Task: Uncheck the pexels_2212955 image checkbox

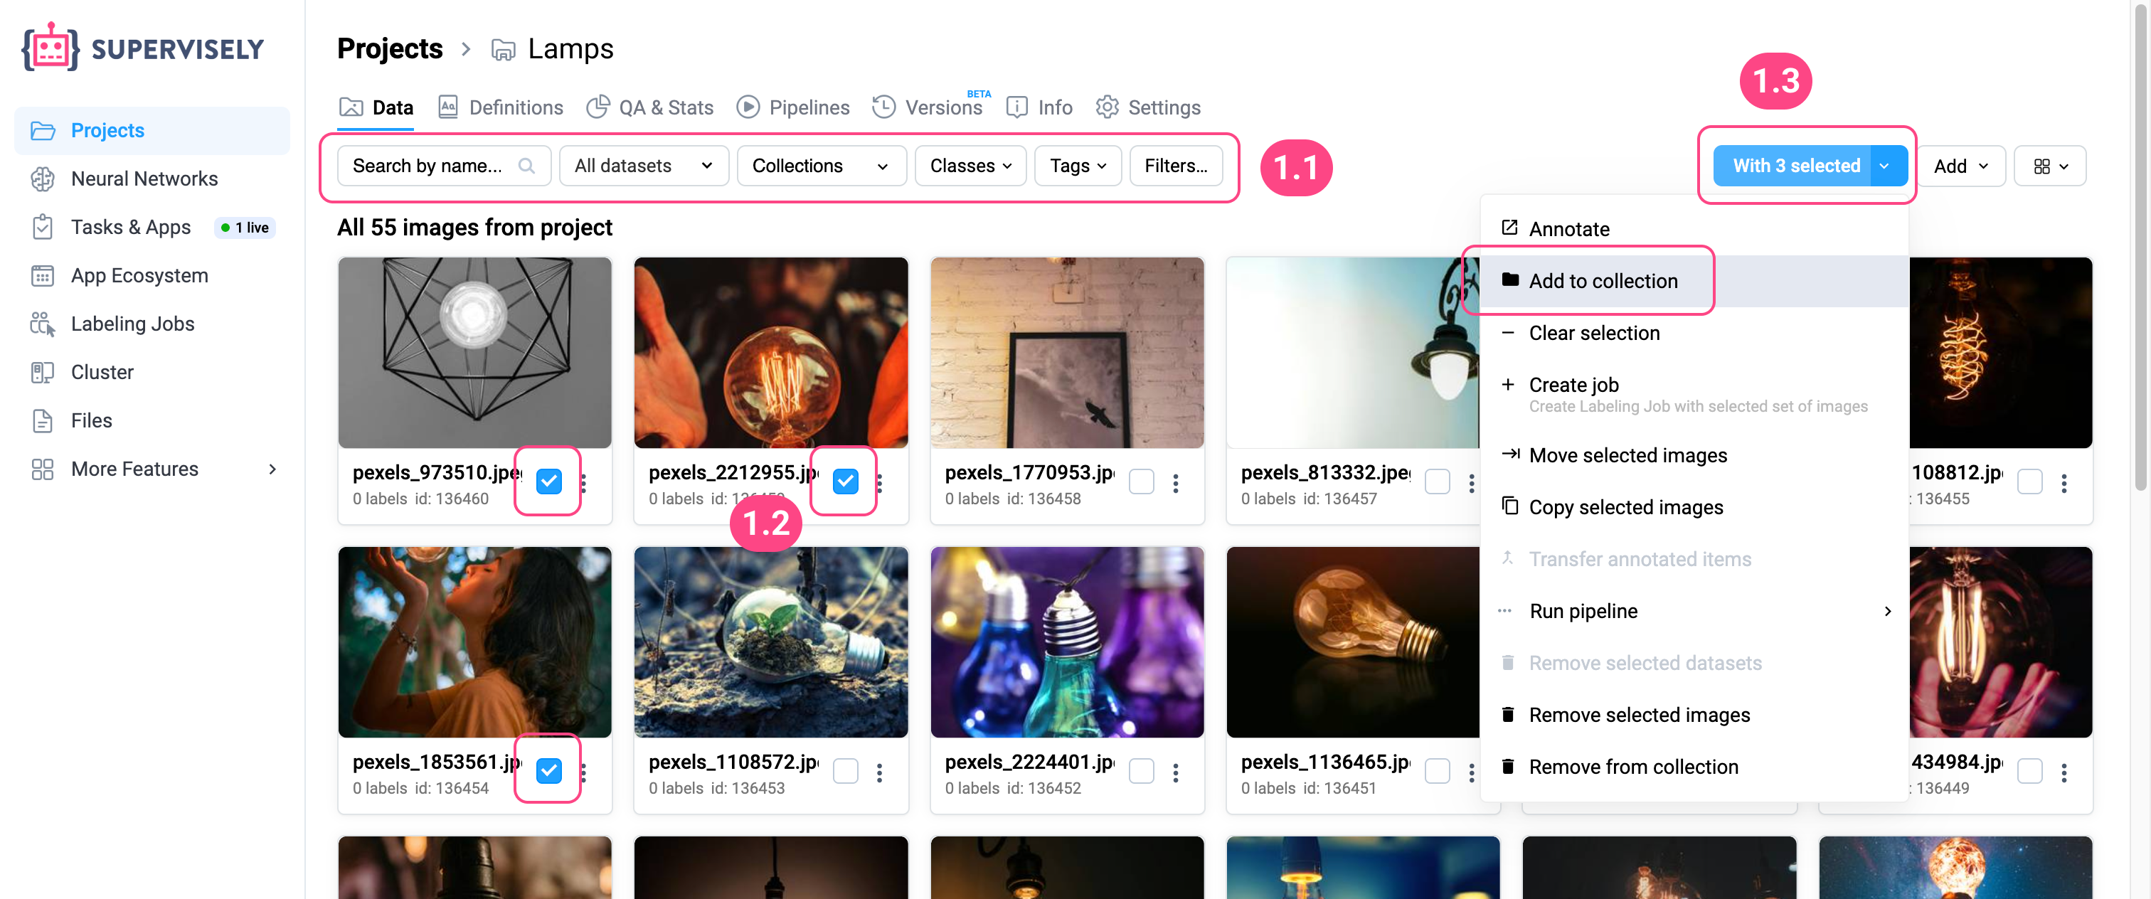Action: (845, 482)
